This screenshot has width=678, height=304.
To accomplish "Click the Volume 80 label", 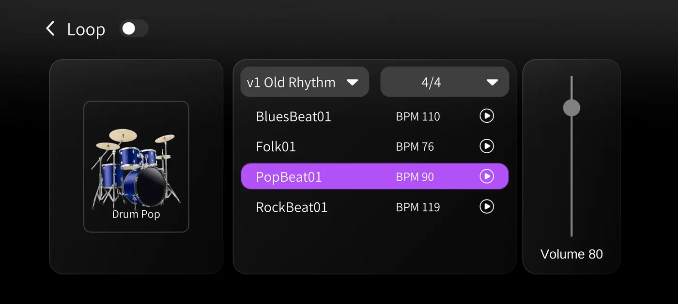I will (571, 254).
